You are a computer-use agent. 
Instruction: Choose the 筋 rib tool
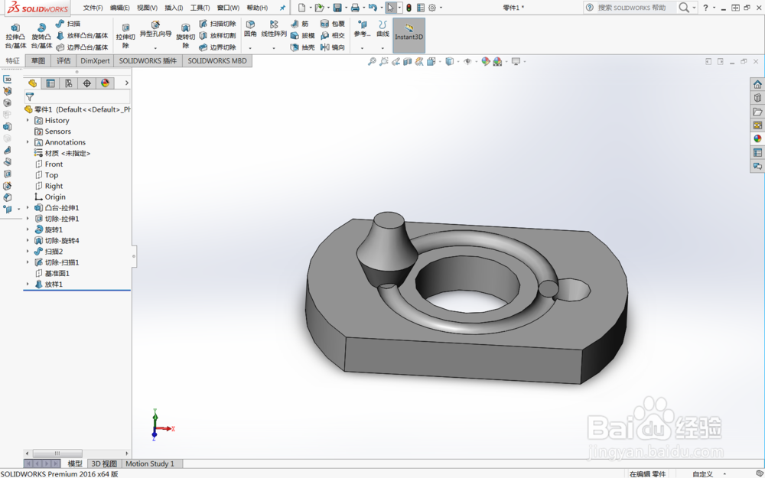coord(300,24)
